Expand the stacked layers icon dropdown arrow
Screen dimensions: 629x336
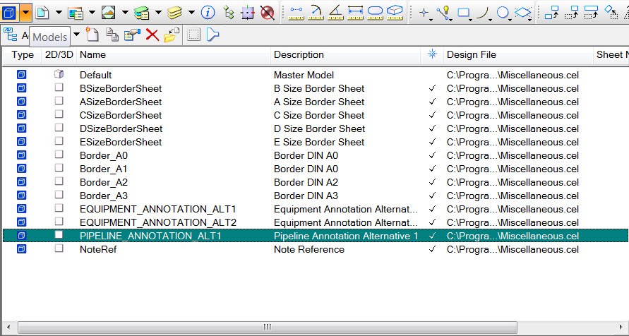[x=191, y=13]
